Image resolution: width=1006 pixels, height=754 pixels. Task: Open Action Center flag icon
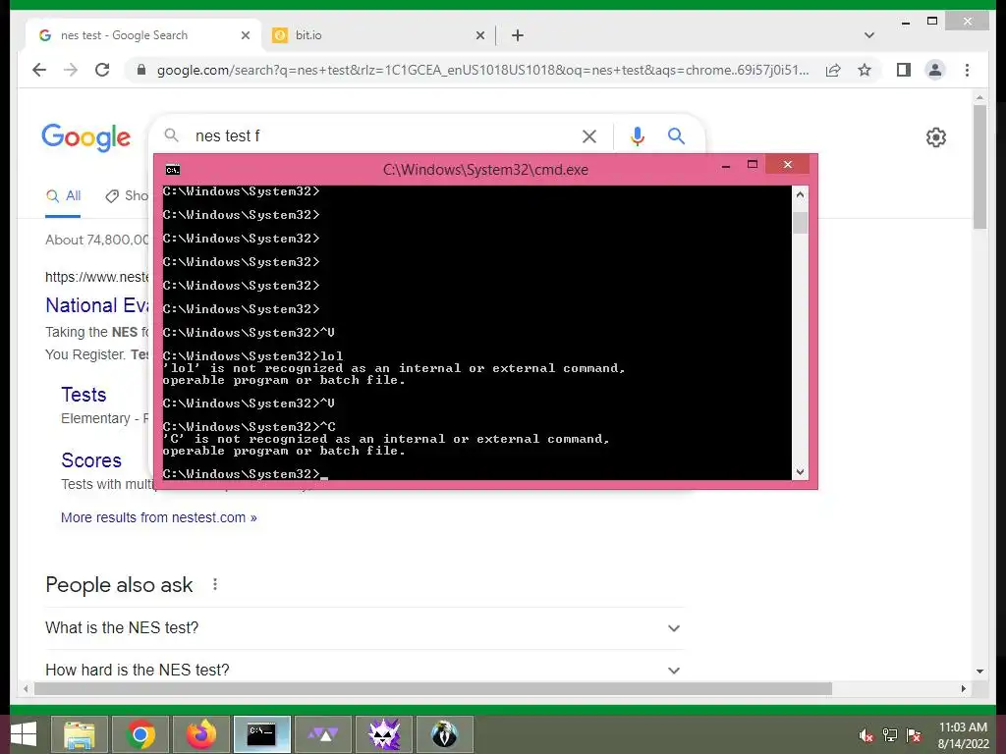914,735
